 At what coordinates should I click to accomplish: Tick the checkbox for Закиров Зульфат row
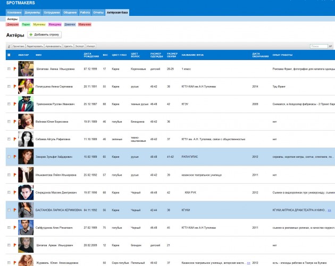pos(9,157)
